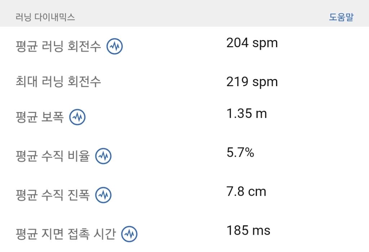
Task: Click the 평균 지면 접촉 시간 label
Action: [66, 234]
